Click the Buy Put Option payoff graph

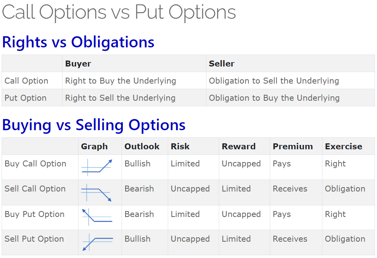97,217
